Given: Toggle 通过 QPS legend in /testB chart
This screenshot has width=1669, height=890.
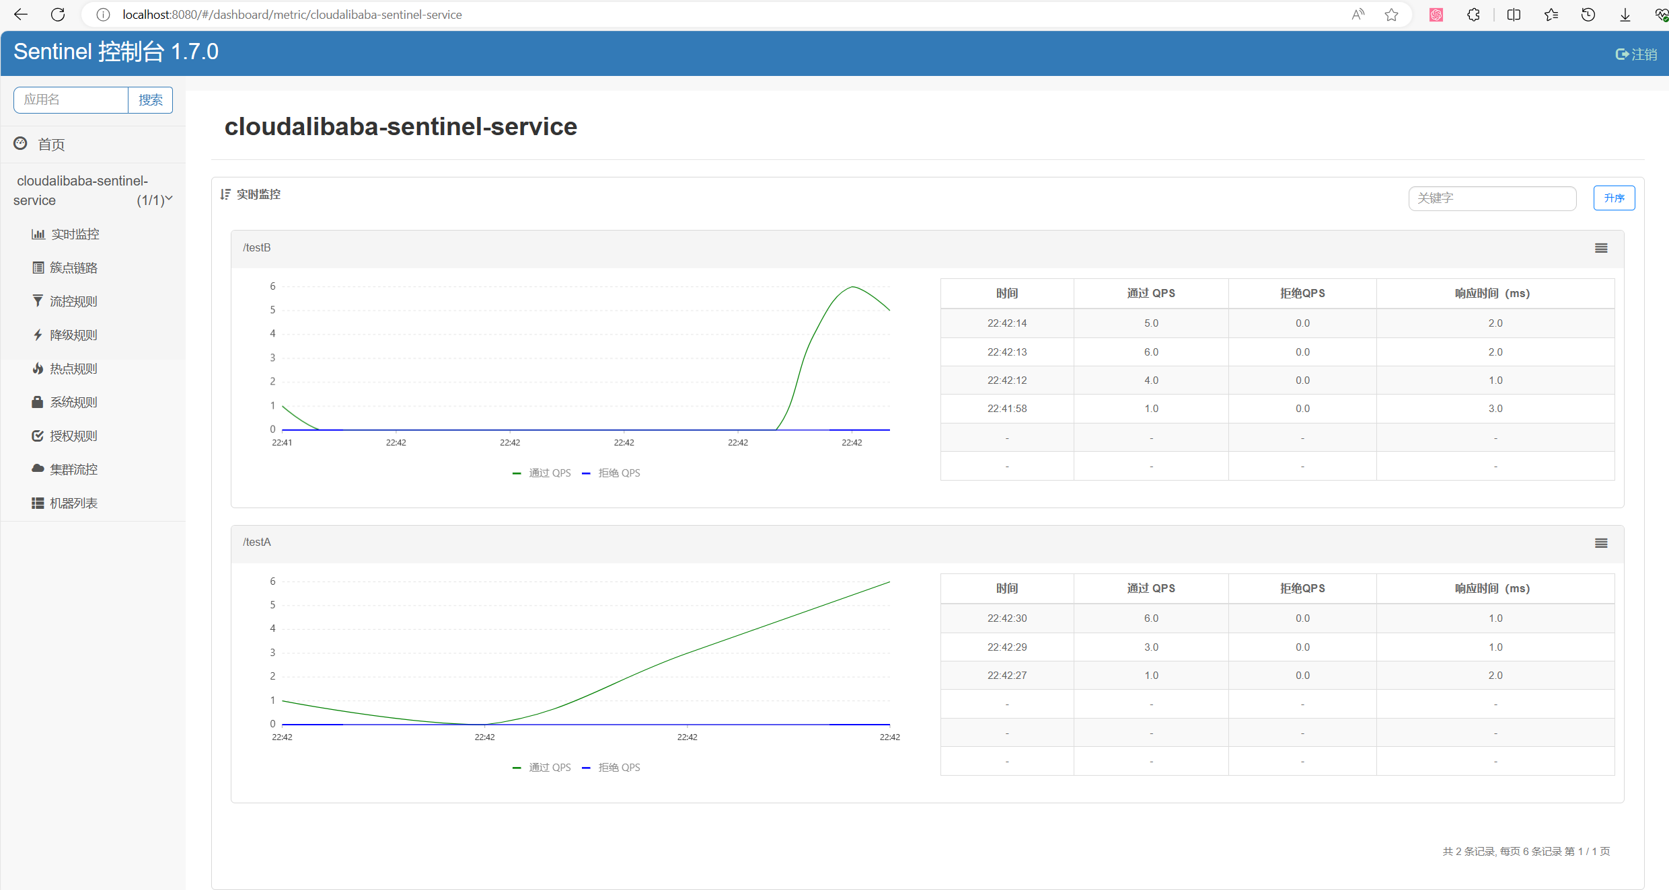Looking at the screenshot, I should (542, 473).
